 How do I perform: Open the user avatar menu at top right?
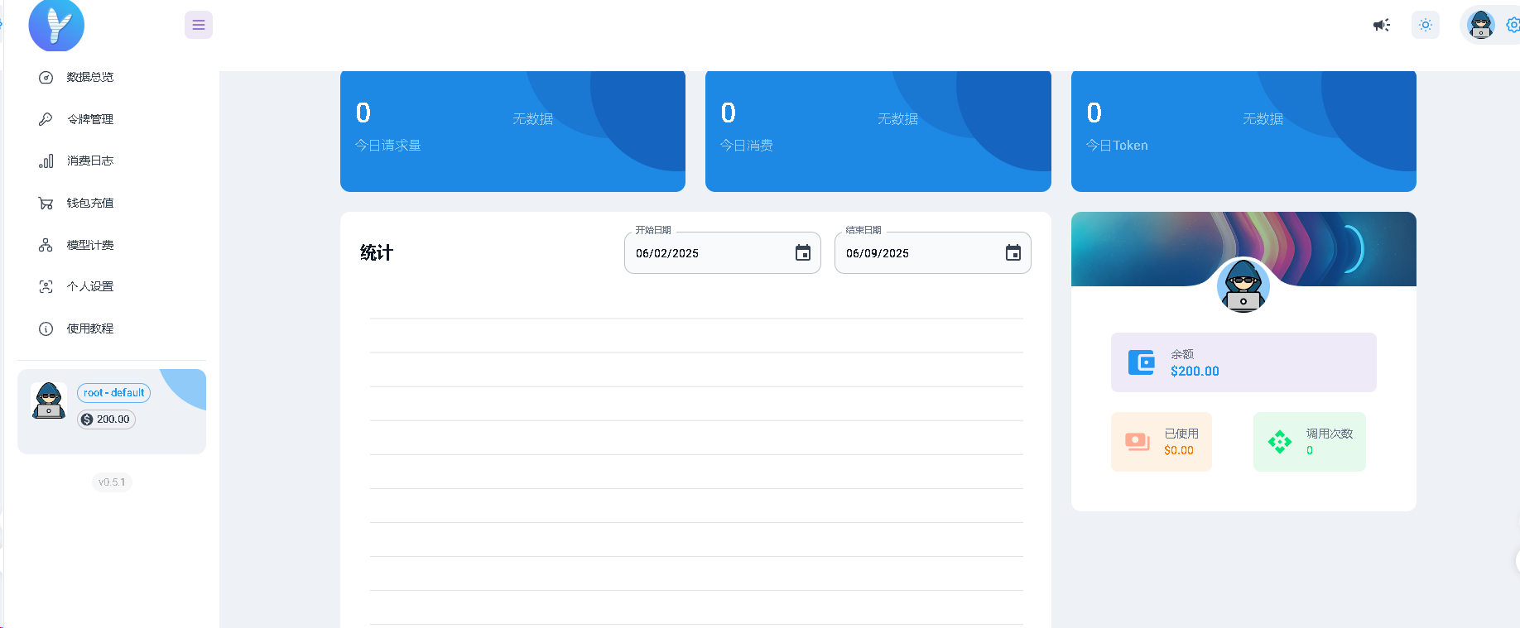tap(1480, 25)
